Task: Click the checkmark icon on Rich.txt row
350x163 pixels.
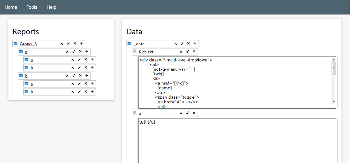Action: click(187, 51)
